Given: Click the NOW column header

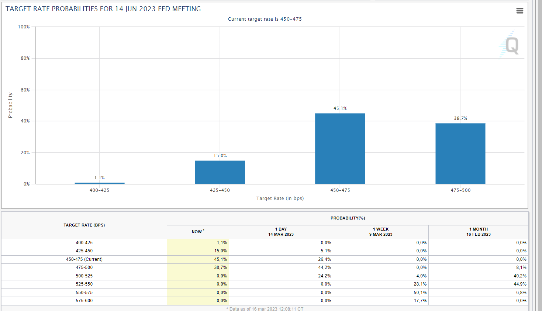Looking at the screenshot, I should (x=197, y=232).
